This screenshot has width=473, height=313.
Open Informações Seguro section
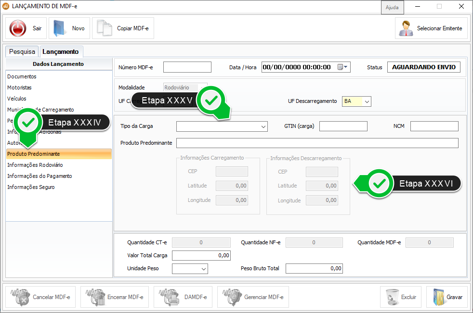point(31,187)
